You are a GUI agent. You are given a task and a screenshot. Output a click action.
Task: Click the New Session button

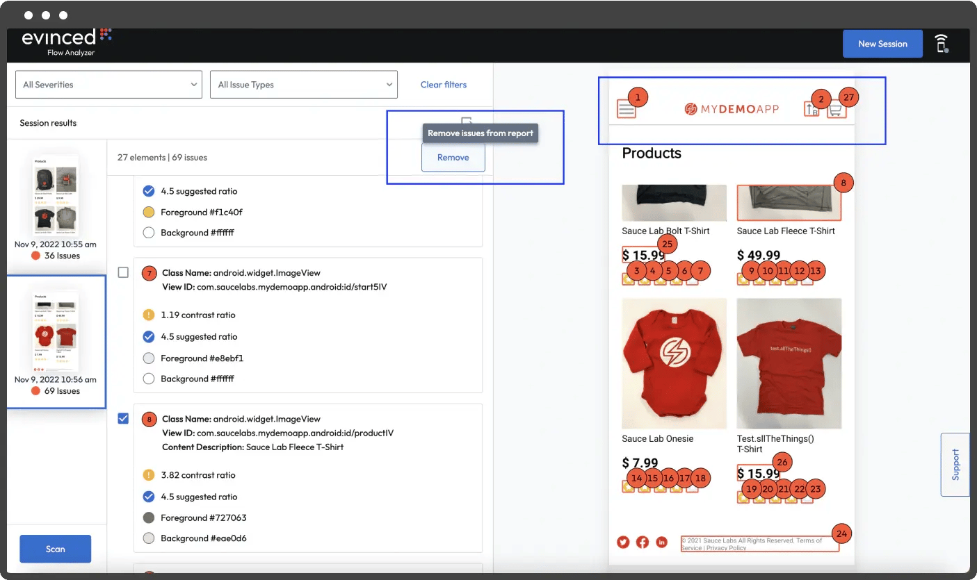(882, 44)
